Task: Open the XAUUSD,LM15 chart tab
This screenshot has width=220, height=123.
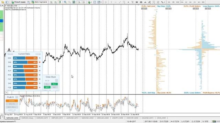Action: (147, 118)
